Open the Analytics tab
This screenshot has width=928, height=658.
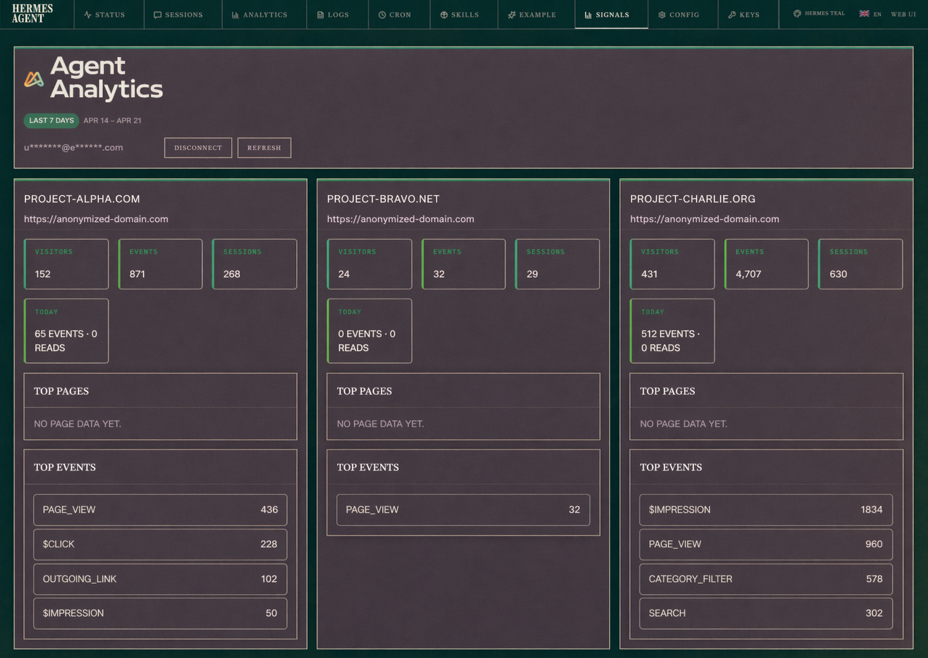(264, 14)
